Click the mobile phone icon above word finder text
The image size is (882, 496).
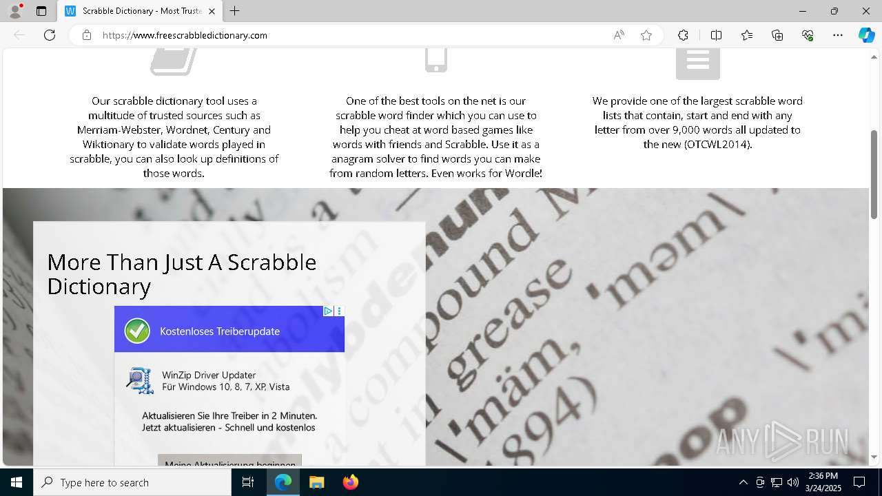tap(436, 60)
